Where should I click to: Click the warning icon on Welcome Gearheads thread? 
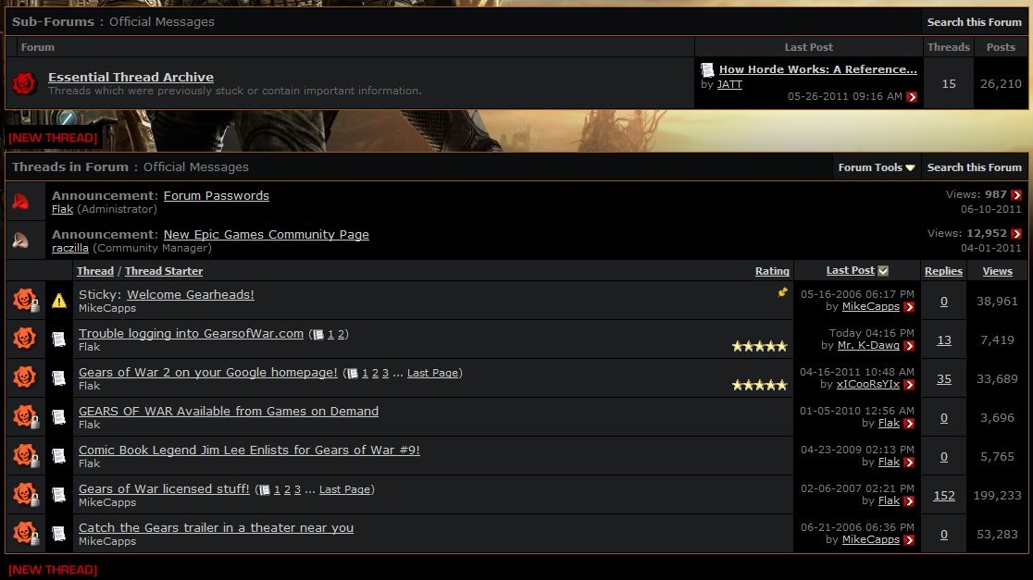click(59, 301)
